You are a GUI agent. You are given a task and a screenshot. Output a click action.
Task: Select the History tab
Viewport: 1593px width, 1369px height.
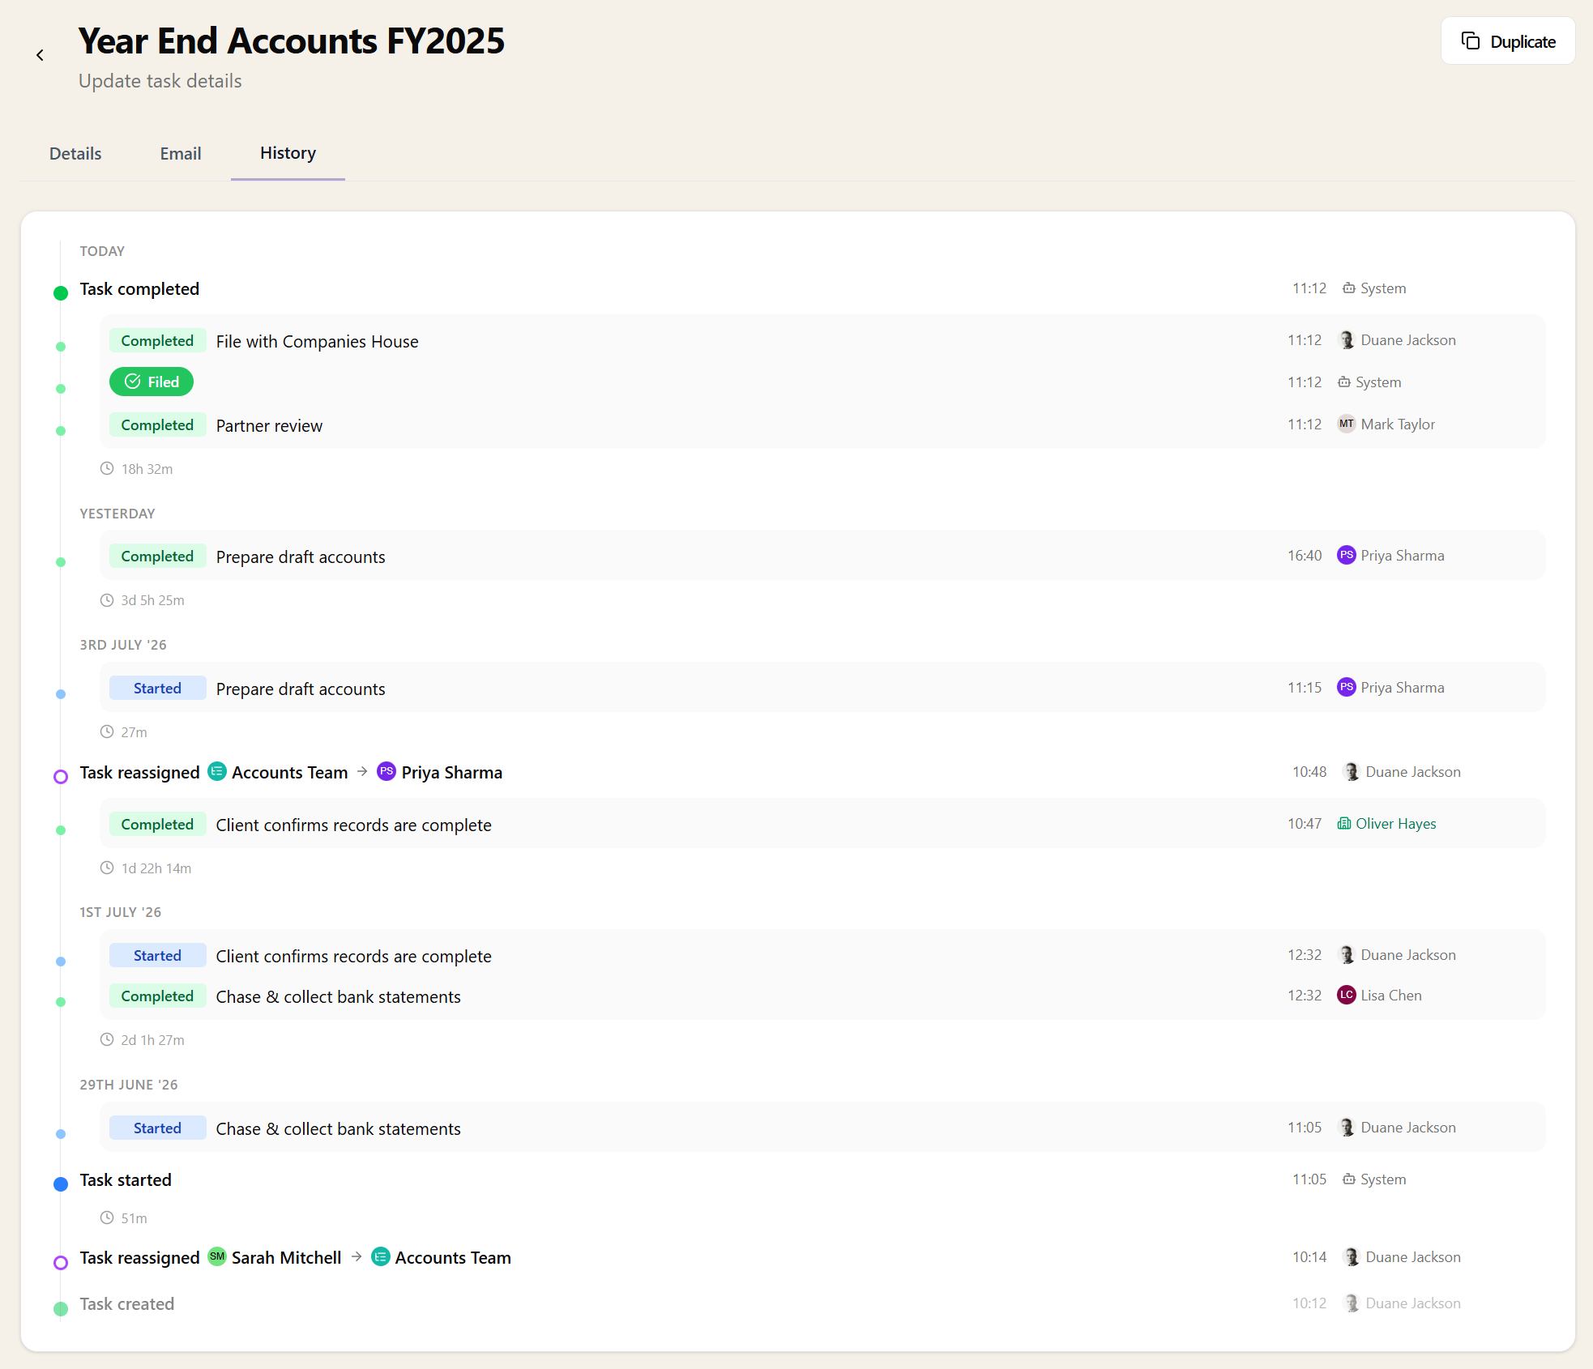288,153
